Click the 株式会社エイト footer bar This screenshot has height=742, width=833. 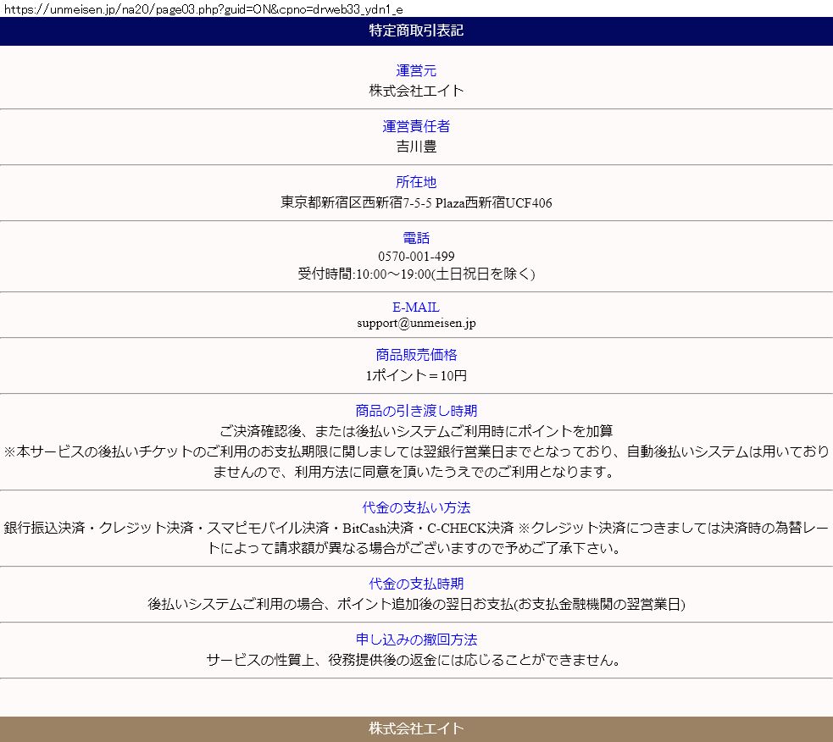(x=416, y=728)
